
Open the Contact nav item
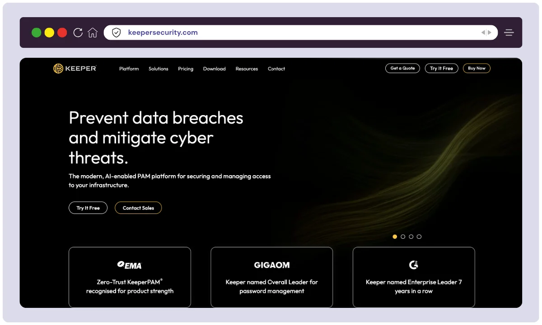coord(276,69)
